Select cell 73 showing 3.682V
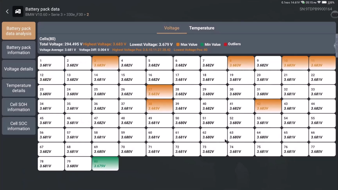The width and height of the screenshot is (338, 190). tap(214, 149)
